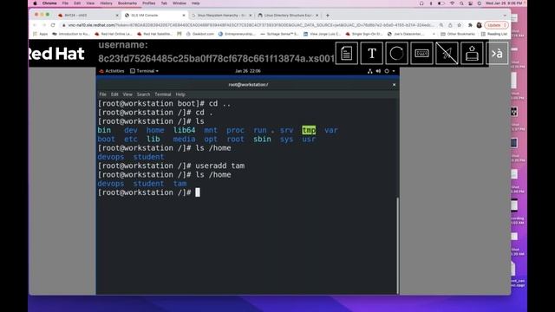Open the terminal window's Help menu

(180, 94)
